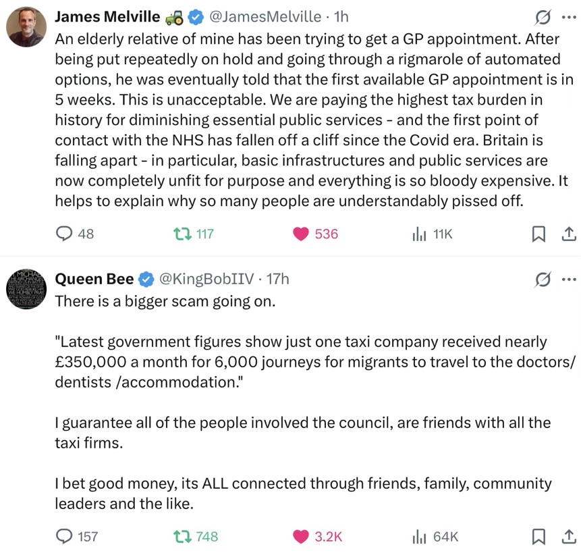Share Queen Bee's post

(x=569, y=536)
